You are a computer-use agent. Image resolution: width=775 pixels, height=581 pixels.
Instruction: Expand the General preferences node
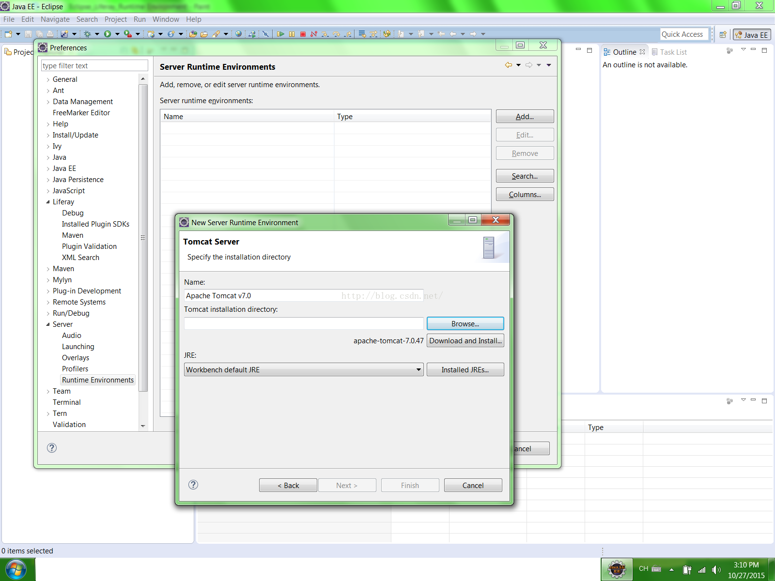tap(48, 79)
